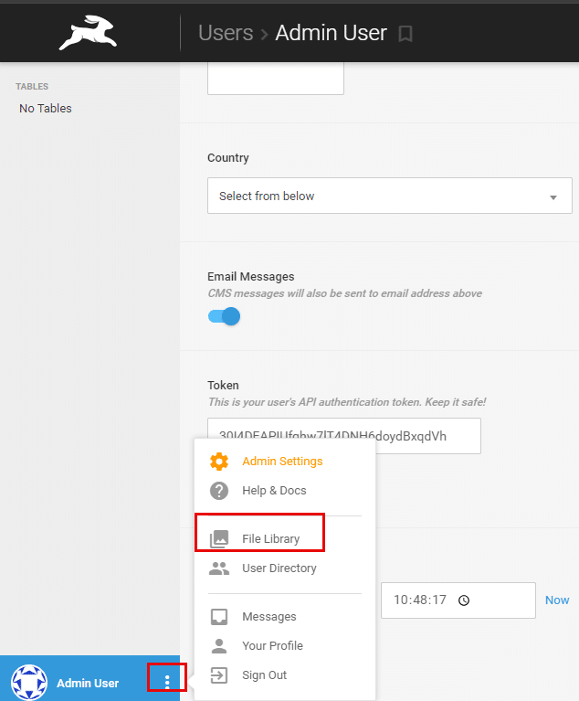Toggle Email Messages switch off
This screenshot has width=579, height=701.
tap(225, 316)
